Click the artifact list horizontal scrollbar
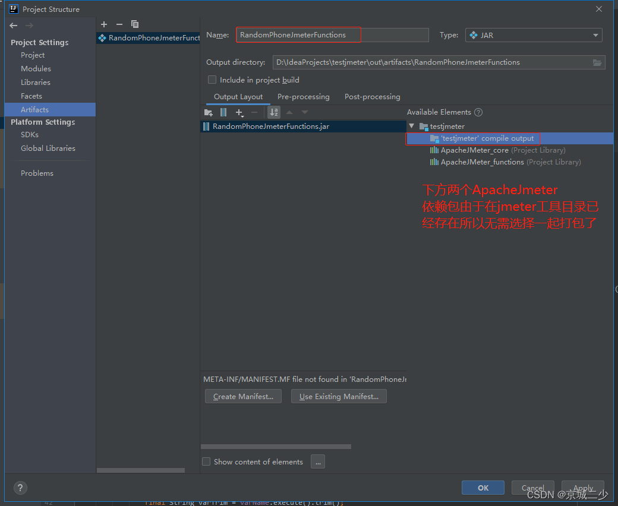Screen dimensions: 618x506 pos(141,470)
